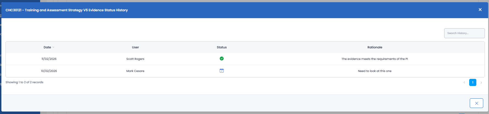Image resolution: width=489 pixels, height=114 pixels.
Task: Click the Mark Cesare user entry
Action: click(135, 71)
